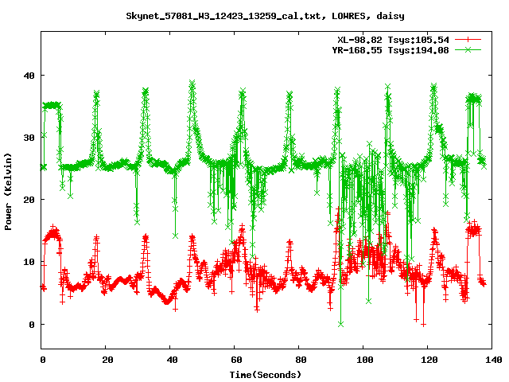Viewport: 509px width, 382px height.
Task: Select the YR-168.55 Tsys:194.08 legend label
Action: pos(390,50)
